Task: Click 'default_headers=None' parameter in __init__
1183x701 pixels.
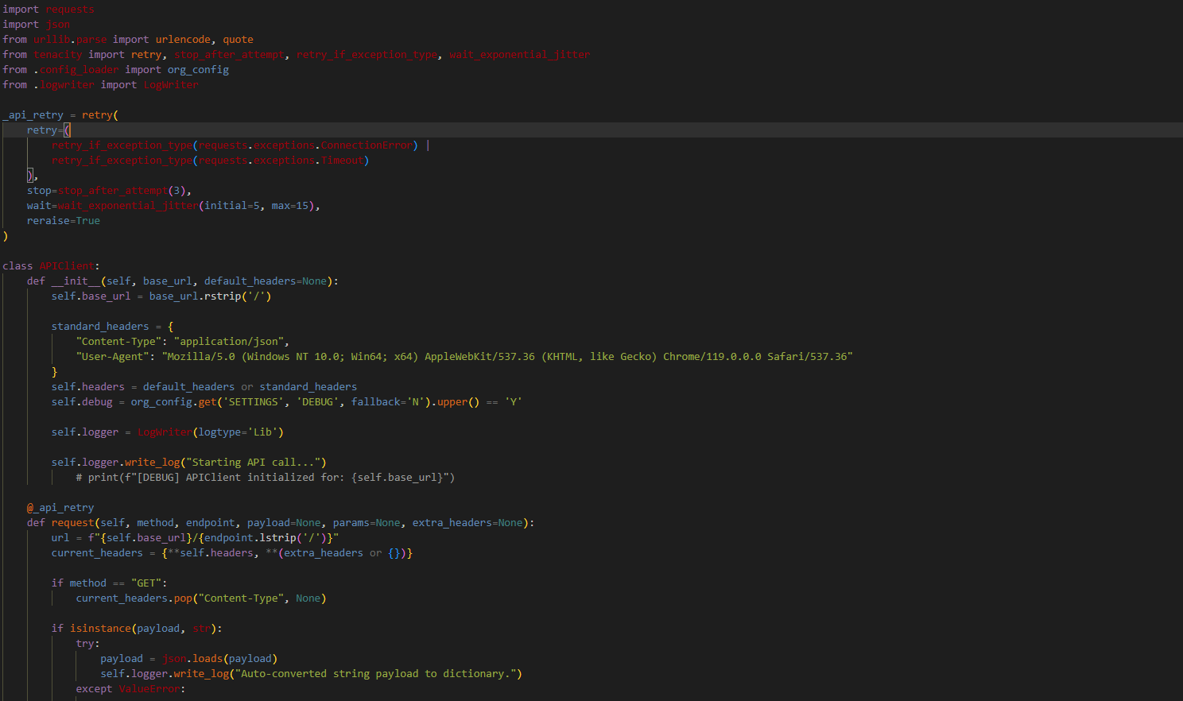Action: coord(266,281)
